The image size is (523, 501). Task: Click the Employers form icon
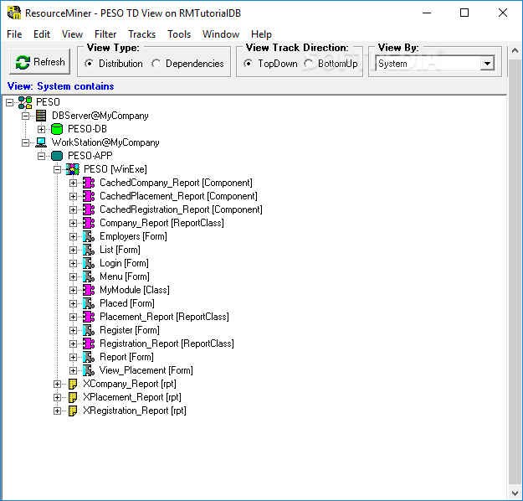89,236
